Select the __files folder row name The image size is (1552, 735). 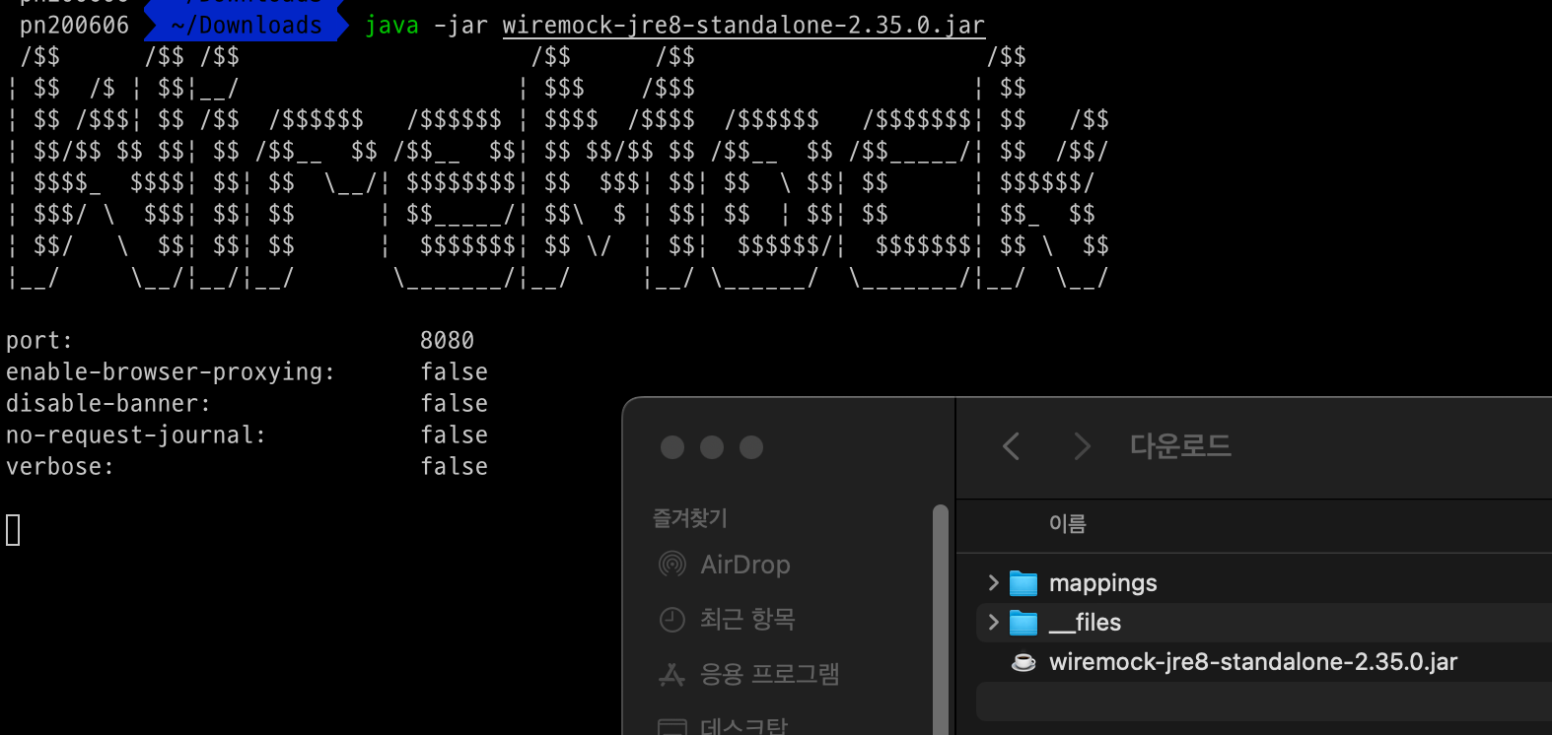point(1086,623)
